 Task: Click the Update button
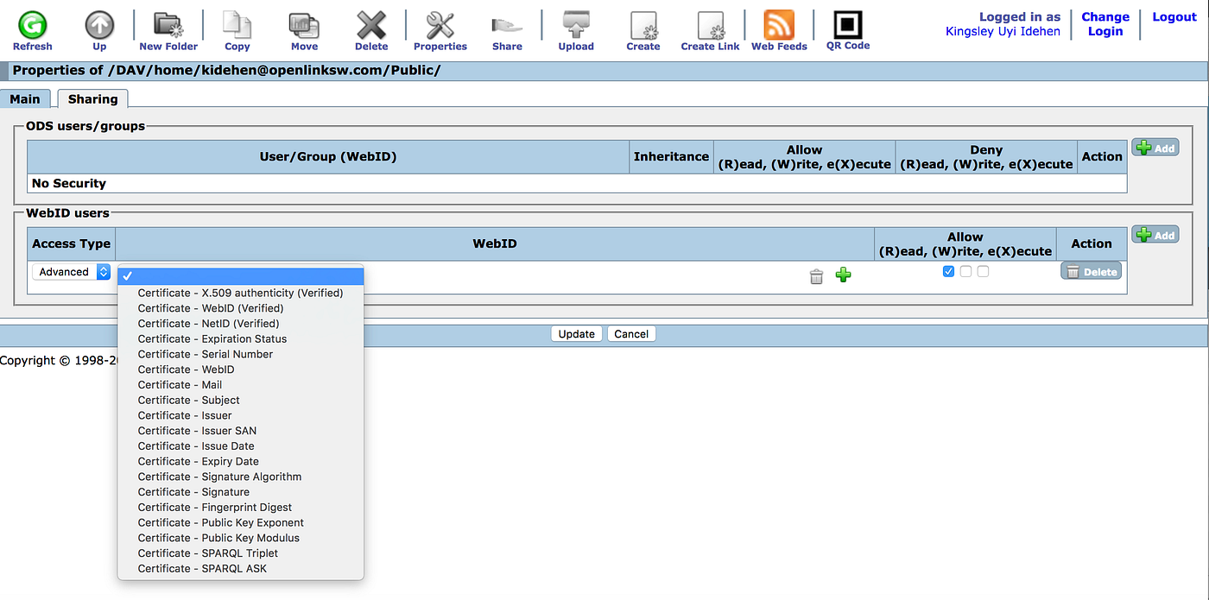pos(576,333)
